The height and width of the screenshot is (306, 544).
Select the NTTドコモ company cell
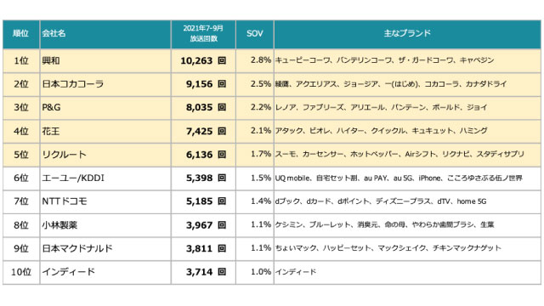tap(105, 201)
